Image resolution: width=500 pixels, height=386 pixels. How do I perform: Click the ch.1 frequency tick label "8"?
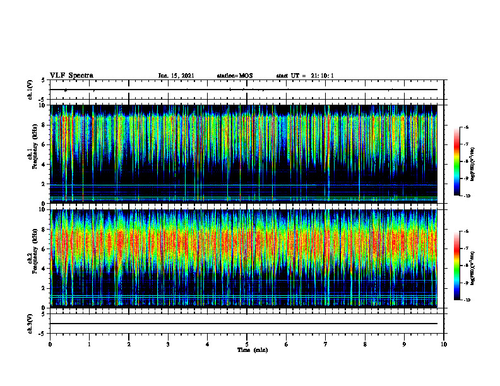tap(45, 125)
